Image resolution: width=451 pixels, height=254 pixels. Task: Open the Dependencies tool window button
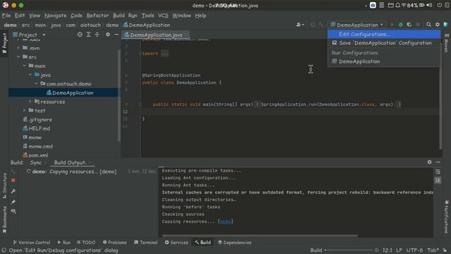tap(235, 243)
